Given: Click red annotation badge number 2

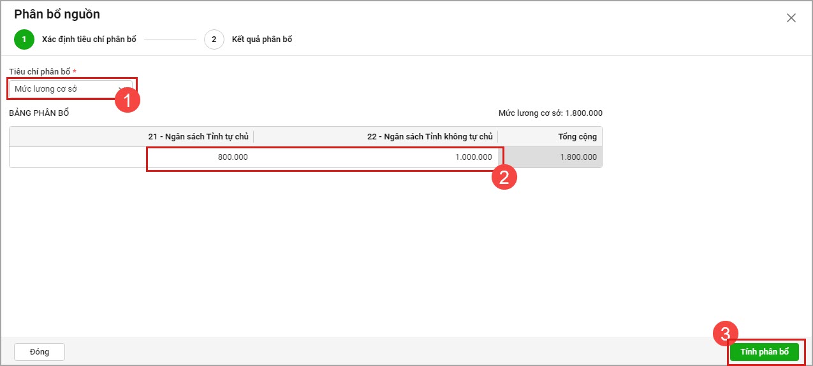Looking at the screenshot, I should click(x=504, y=177).
